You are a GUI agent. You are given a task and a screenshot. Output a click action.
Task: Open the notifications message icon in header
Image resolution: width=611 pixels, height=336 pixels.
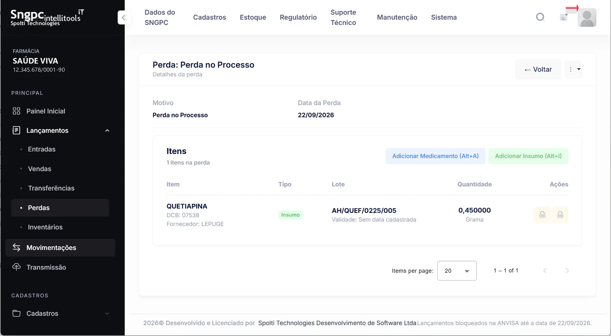pos(564,17)
